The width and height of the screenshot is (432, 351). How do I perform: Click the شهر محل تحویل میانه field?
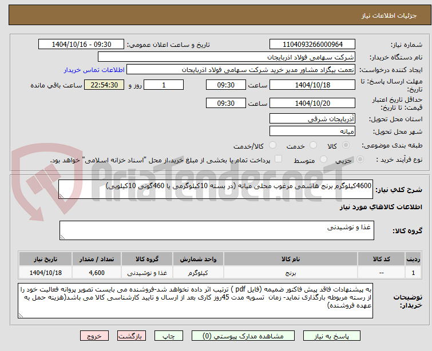(x=312, y=131)
